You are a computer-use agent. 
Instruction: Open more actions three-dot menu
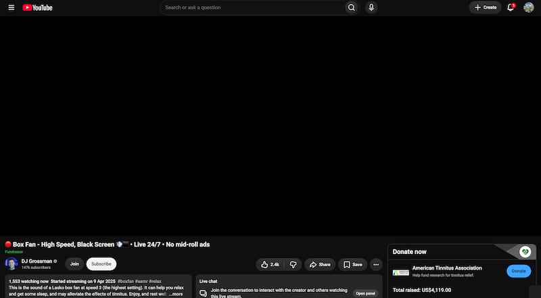(x=376, y=264)
